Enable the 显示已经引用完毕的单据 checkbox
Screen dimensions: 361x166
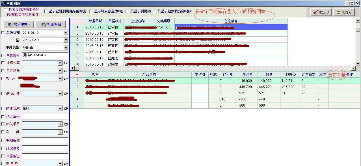coord(46,11)
